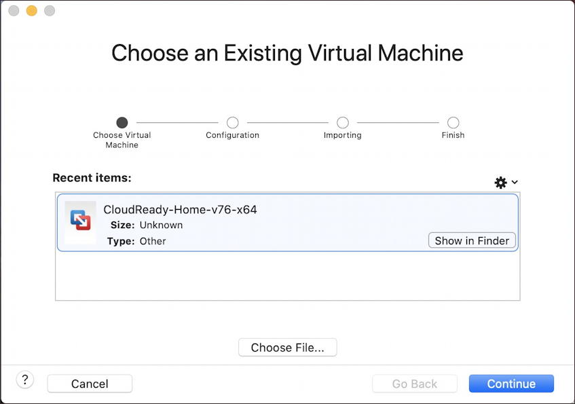The height and width of the screenshot is (404, 575).
Task: Click the Finish step circle
Action: point(453,122)
